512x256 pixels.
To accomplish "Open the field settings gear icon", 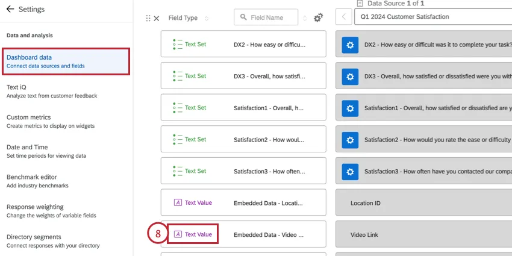I will [x=319, y=18].
